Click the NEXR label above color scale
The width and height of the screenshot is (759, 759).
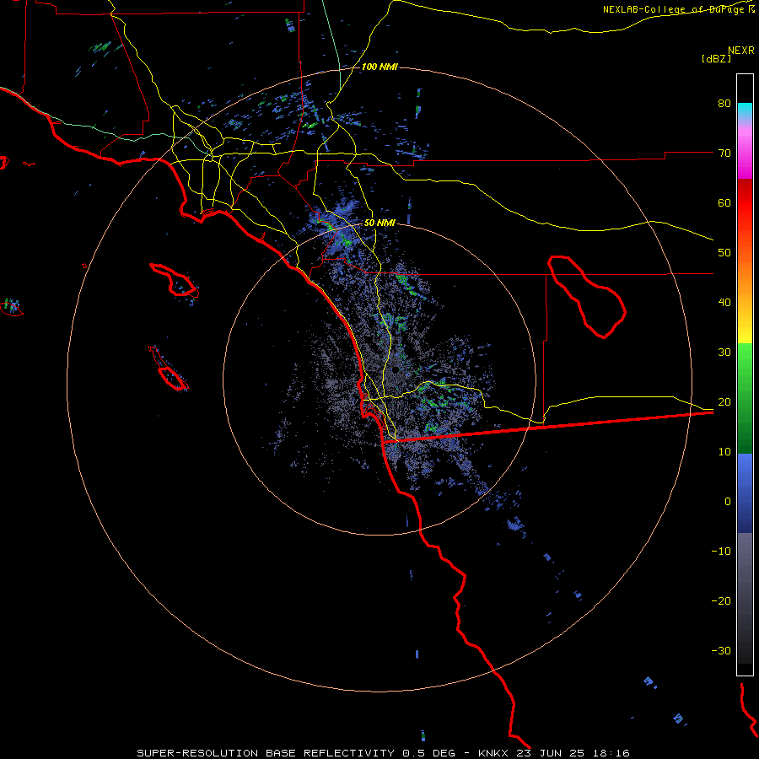(740, 51)
